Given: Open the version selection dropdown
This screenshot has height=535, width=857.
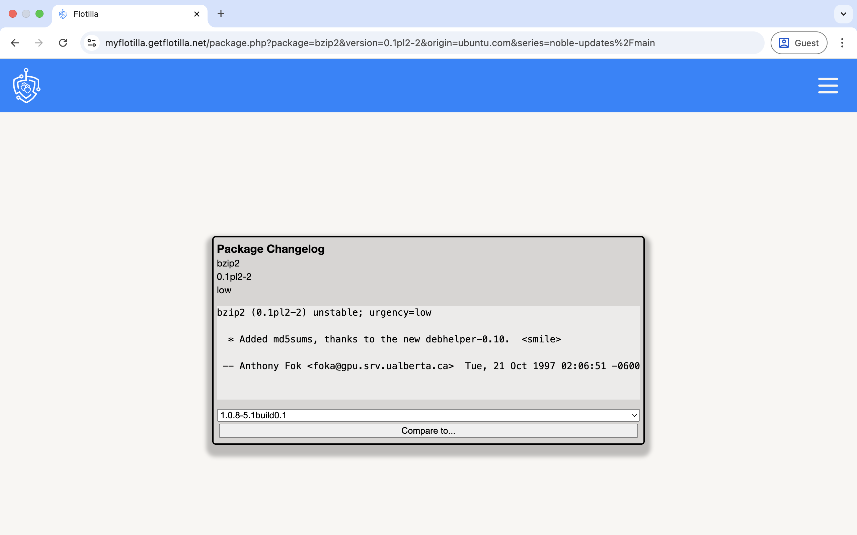Looking at the screenshot, I should coord(427,415).
